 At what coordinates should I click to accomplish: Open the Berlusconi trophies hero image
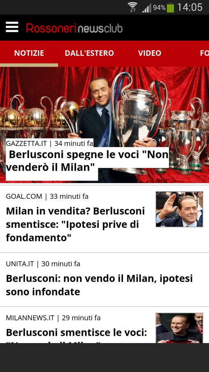click(104, 125)
